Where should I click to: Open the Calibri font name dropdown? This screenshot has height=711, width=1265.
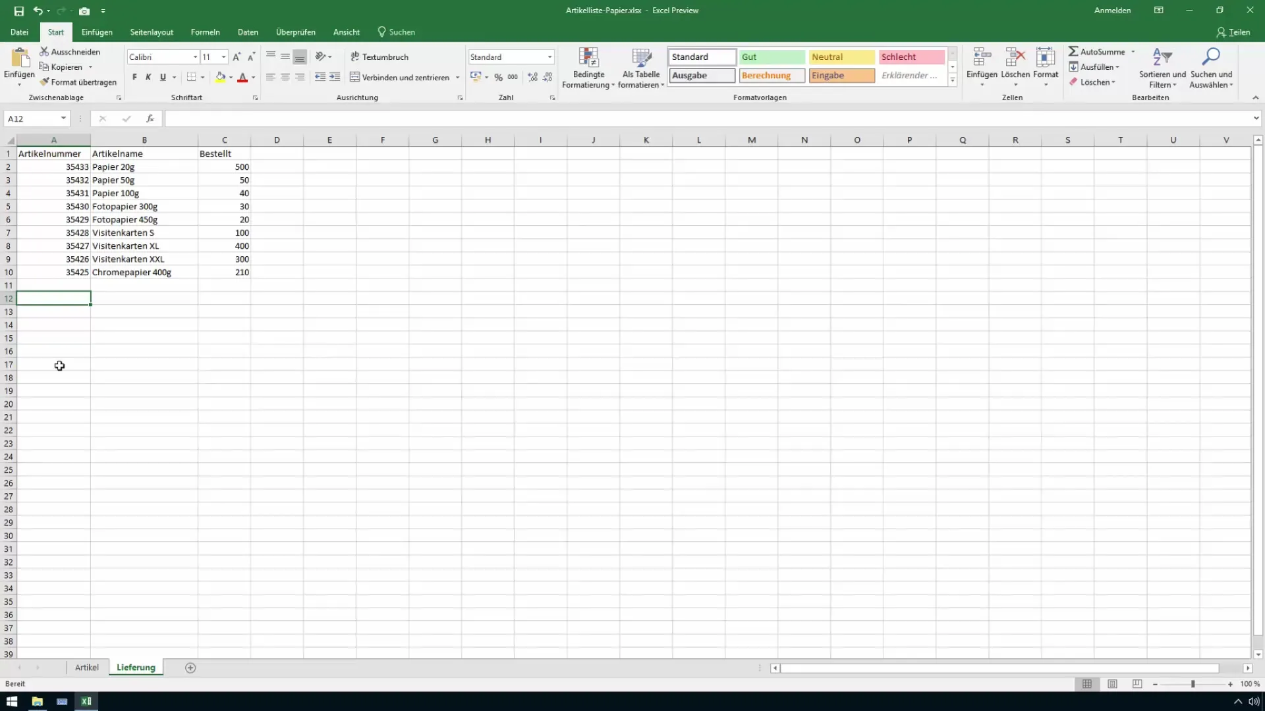(x=195, y=57)
